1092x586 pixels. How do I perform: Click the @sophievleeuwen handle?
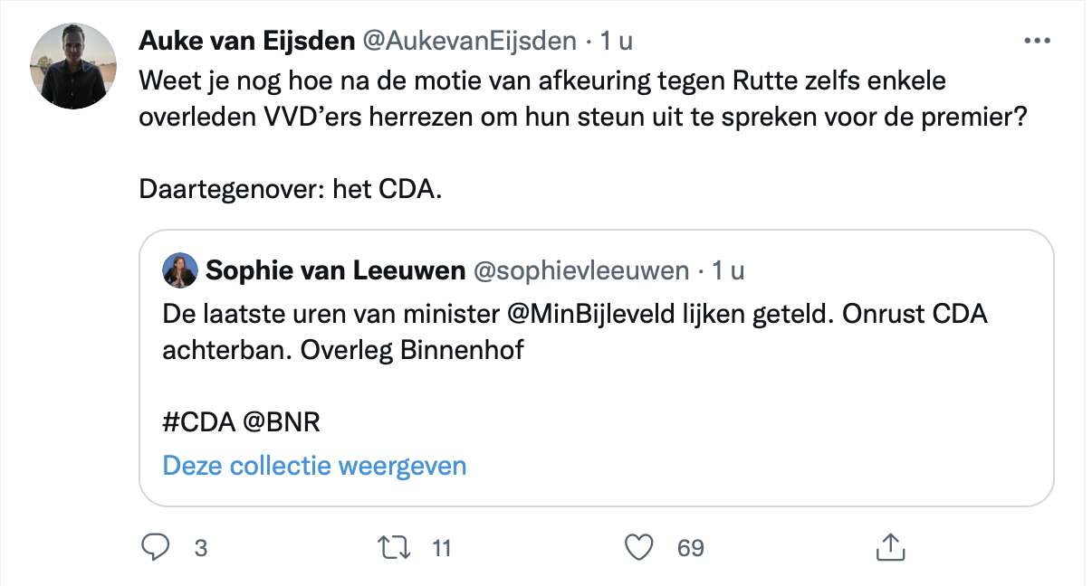point(581,269)
